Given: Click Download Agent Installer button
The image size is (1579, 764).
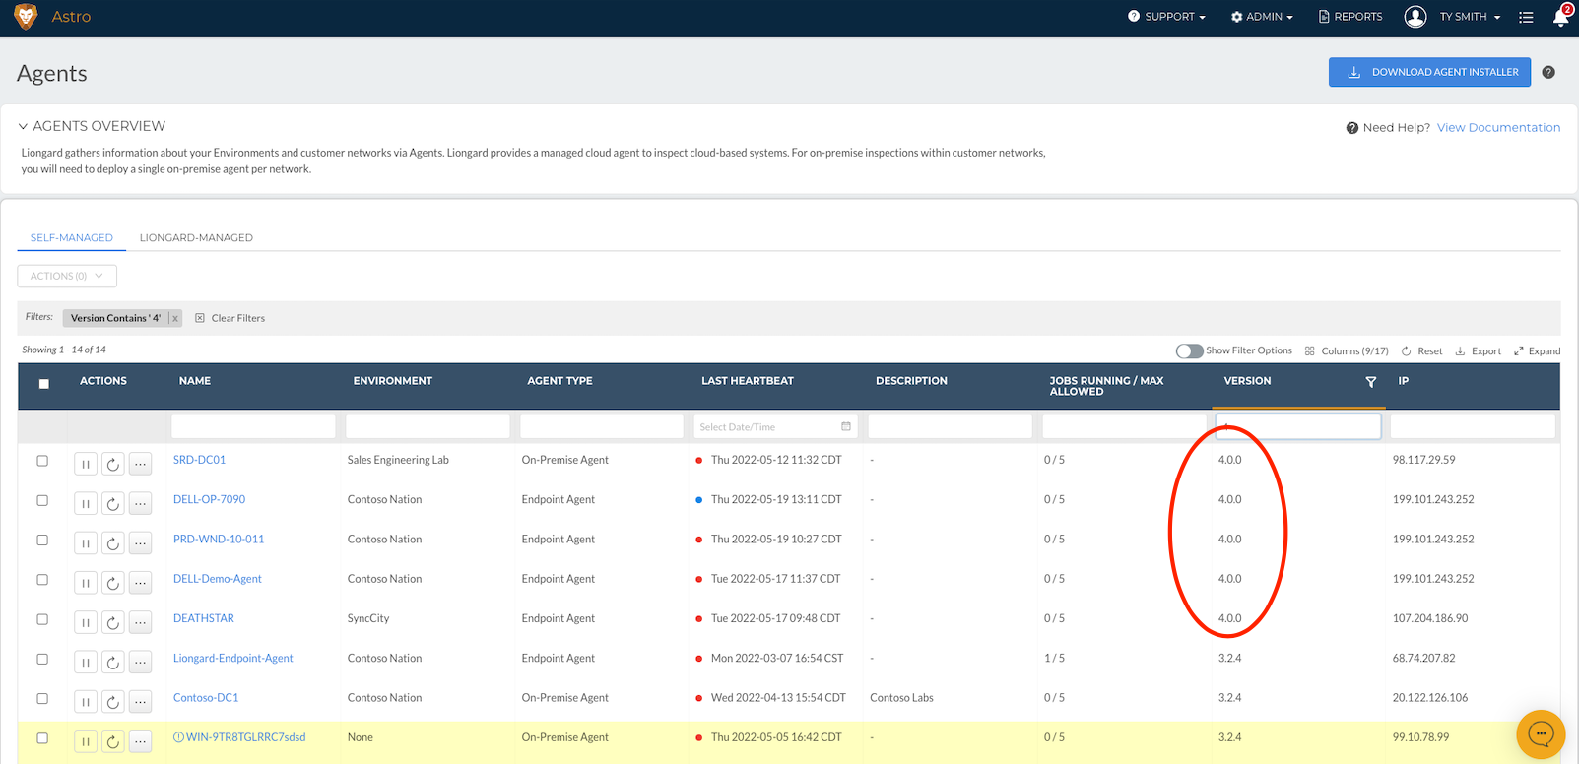Looking at the screenshot, I should click(1429, 72).
